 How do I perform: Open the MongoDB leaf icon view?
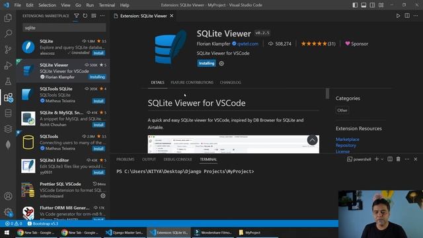[8, 145]
